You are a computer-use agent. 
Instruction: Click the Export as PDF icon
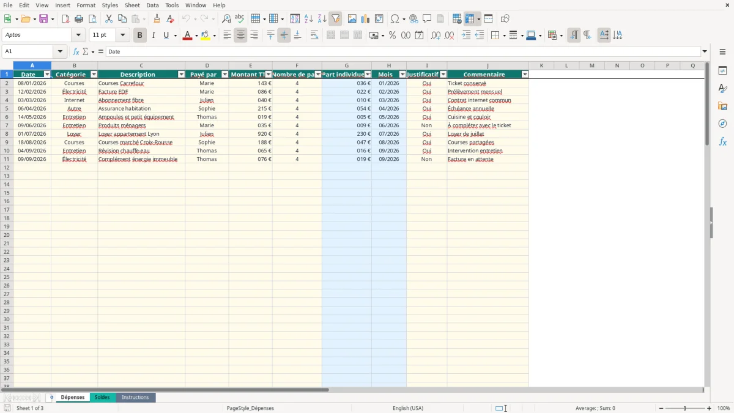[65, 19]
